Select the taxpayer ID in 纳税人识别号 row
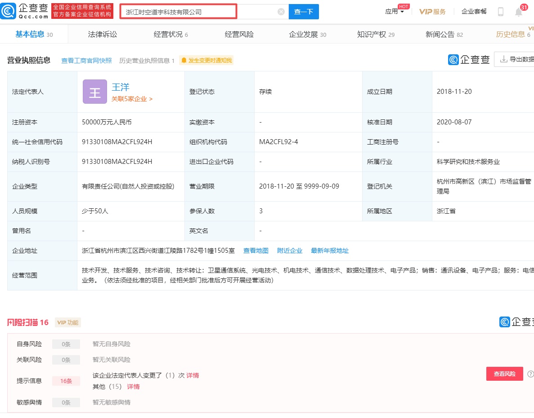Viewport: 534px width, 418px height. tap(117, 162)
